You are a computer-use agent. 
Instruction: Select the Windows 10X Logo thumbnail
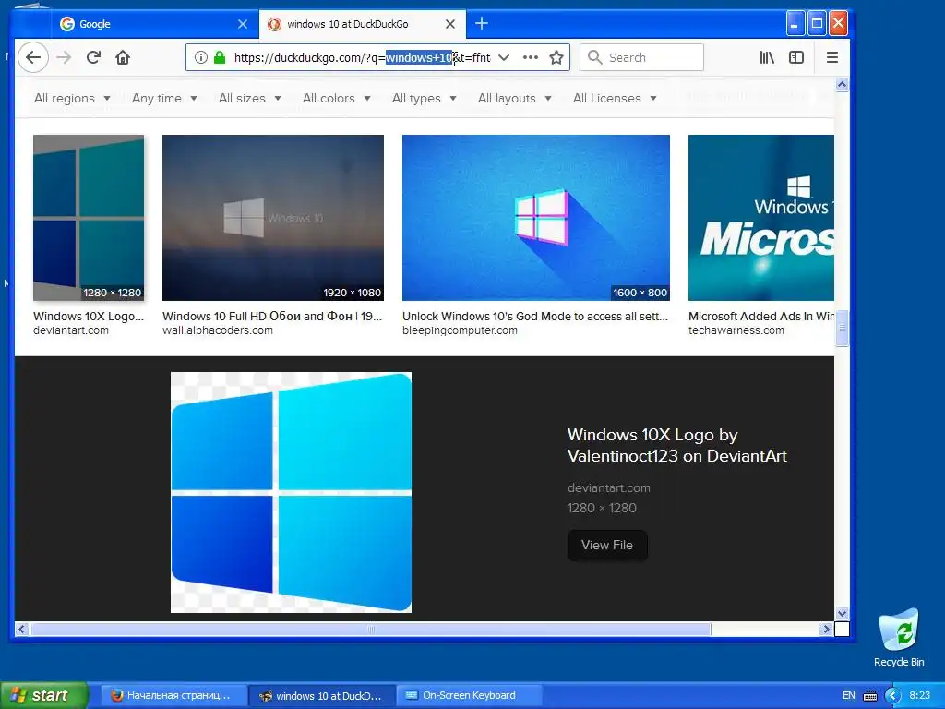(x=89, y=218)
